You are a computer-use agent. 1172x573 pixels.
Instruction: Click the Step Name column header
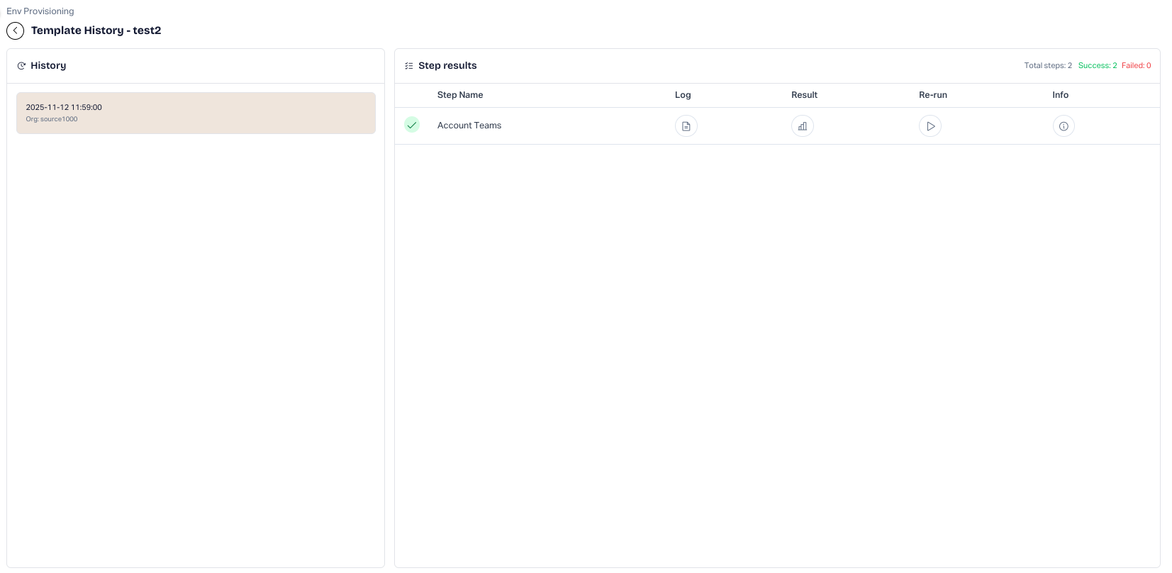(x=459, y=95)
